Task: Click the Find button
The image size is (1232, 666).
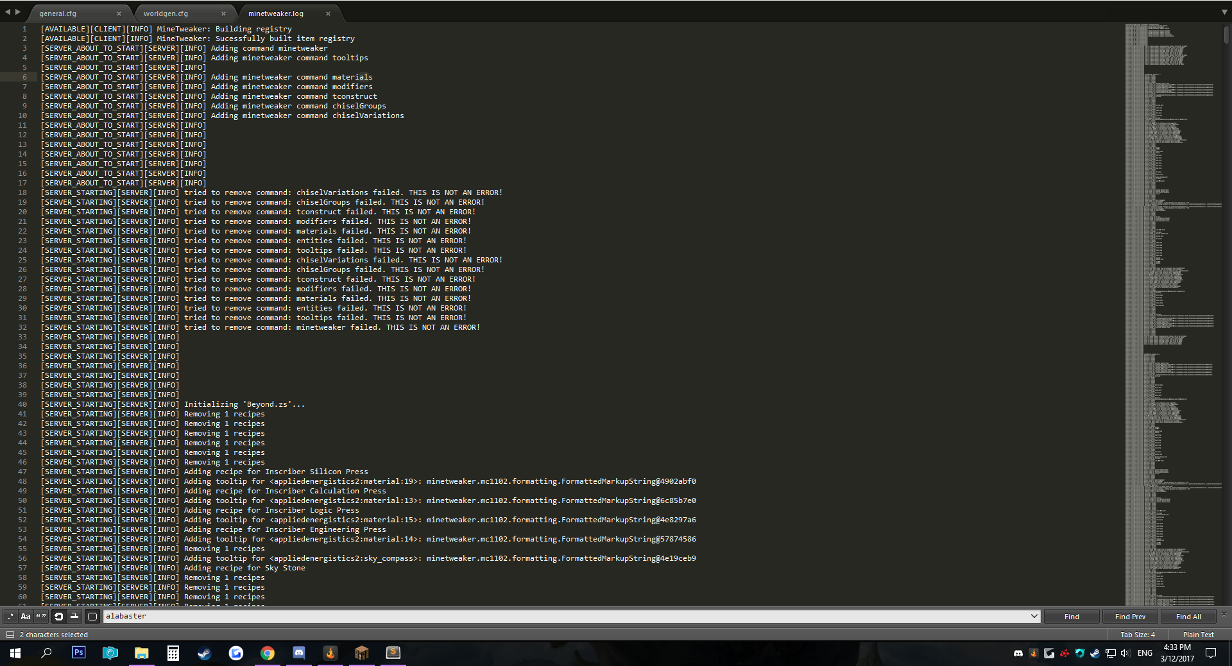Action: pos(1072,617)
